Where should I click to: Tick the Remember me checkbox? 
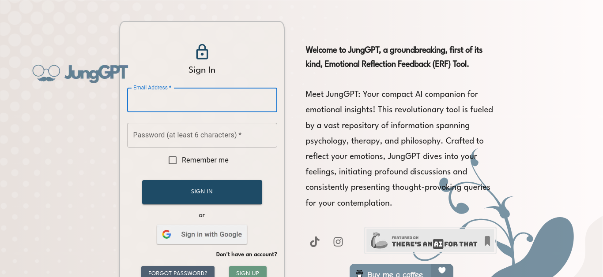click(173, 160)
